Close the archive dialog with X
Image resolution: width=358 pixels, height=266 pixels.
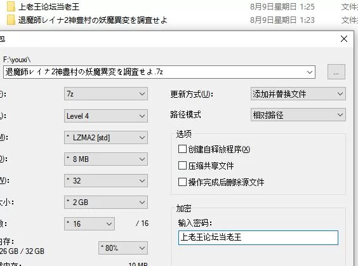(x=344, y=39)
